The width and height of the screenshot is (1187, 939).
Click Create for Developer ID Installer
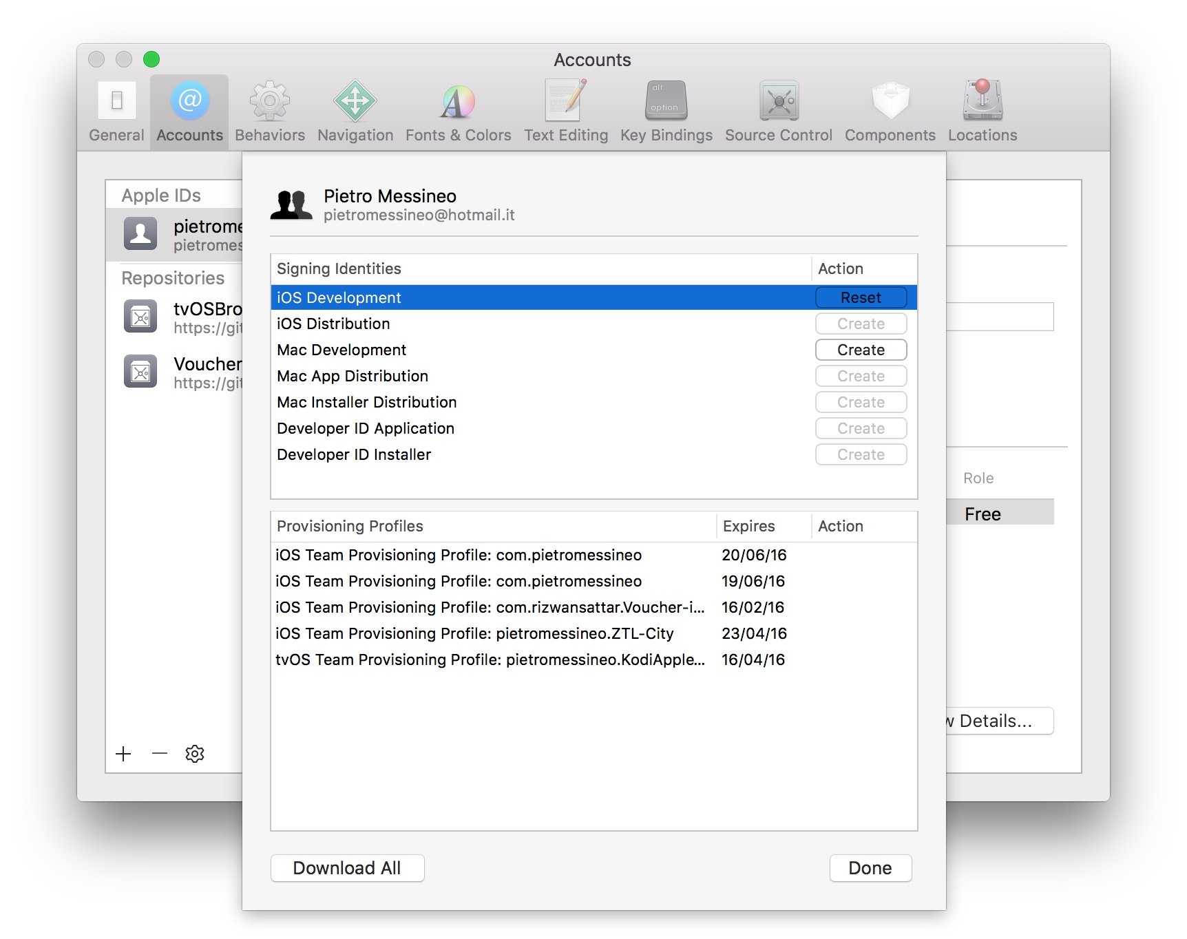click(x=861, y=454)
